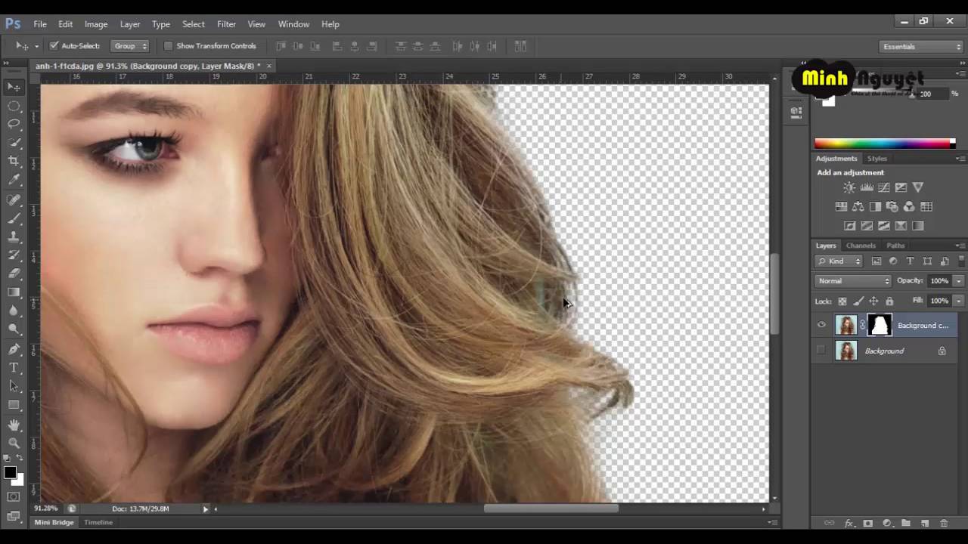Open the Move tool preset picker arrow
This screenshot has width=968, height=544.
pyautogui.click(x=36, y=46)
